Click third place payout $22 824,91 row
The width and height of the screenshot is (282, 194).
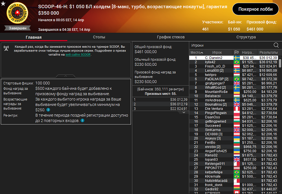click(161, 109)
